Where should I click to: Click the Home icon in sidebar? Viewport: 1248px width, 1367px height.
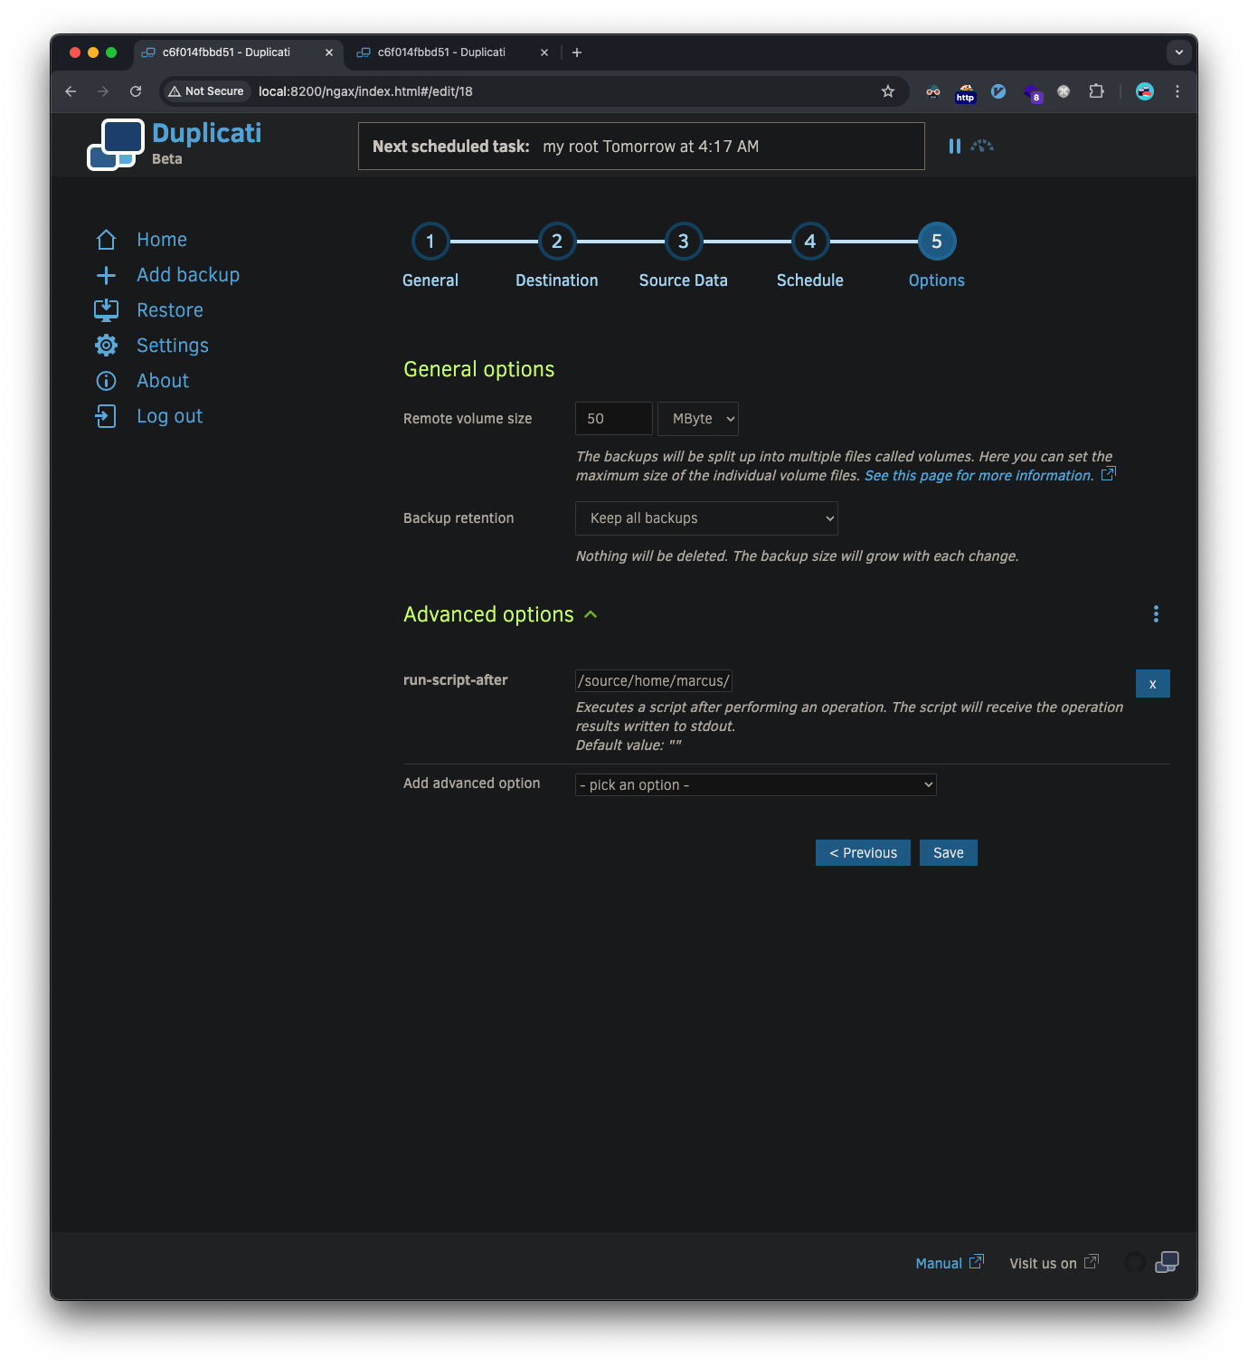point(106,240)
